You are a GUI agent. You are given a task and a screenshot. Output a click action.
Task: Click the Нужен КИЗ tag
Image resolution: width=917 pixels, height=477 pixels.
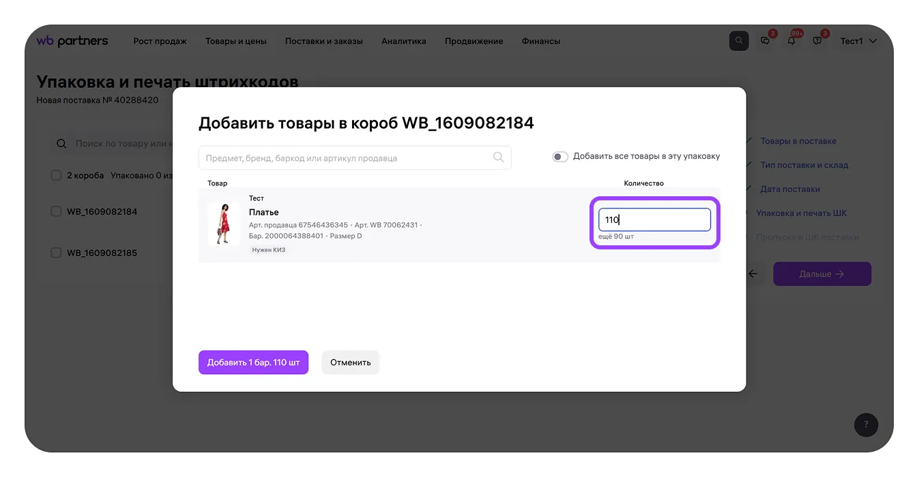point(269,250)
